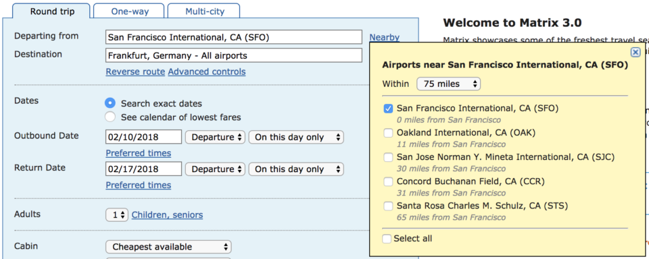Expand the Adults count selector
Viewport: 649px width, 259px height.
[117, 214]
